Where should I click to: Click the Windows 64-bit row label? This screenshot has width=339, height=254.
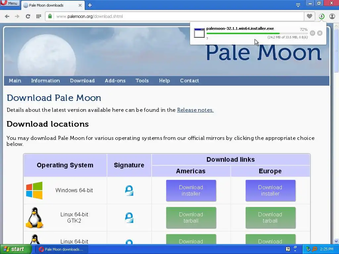[x=74, y=190]
